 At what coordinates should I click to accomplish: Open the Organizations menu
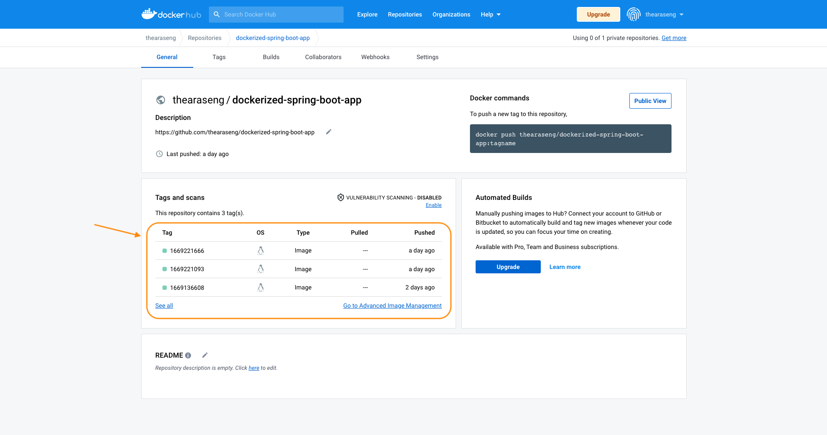(451, 14)
